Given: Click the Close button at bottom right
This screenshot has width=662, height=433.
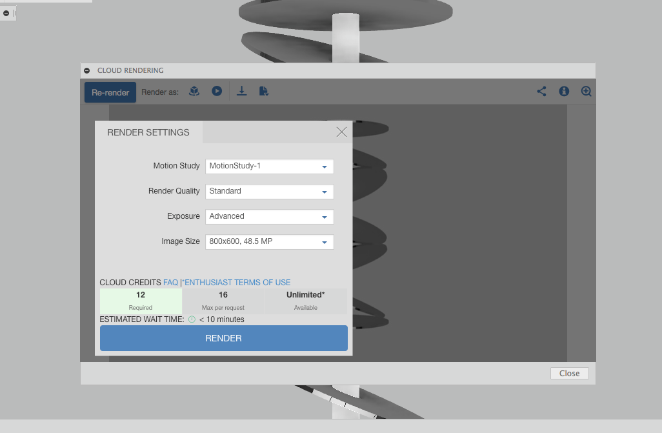Looking at the screenshot, I should pos(569,373).
